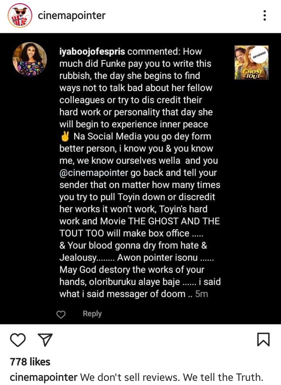Tap the victory hand emoji in comment
The height and width of the screenshot is (385, 281).
pos(65,137)
